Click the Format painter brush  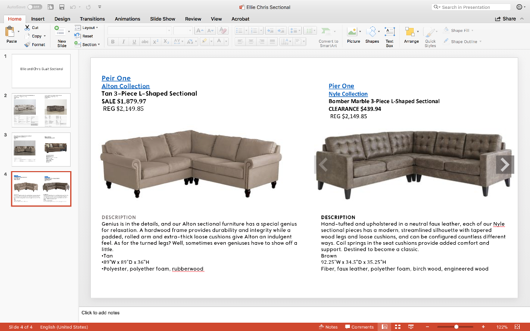coord(34,44)
